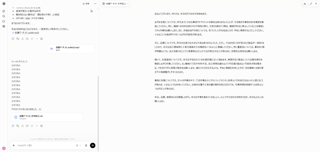The height and width of the screenshot is (152, 320).
Task: Open the library icon in the left sidebar
Action: [x=4, y=26]
